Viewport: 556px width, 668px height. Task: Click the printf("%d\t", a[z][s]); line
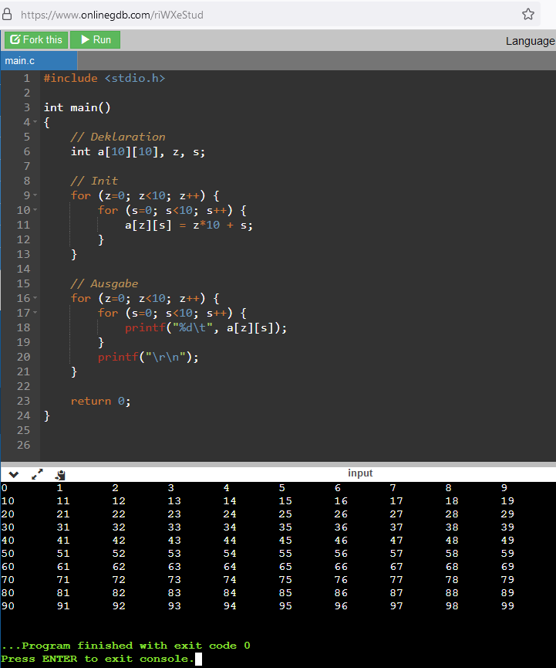206,327
